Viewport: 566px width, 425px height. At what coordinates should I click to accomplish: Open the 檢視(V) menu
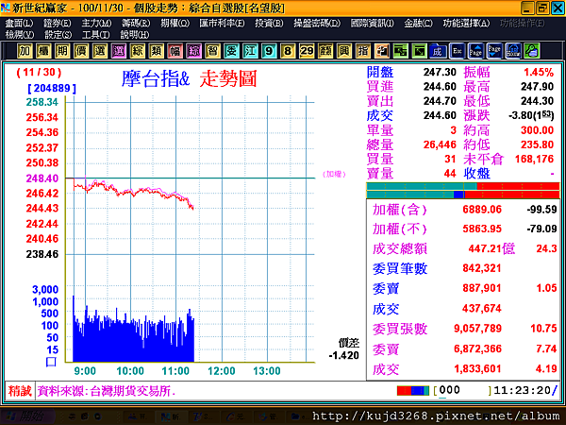pyautogui.click(x=20, y=35)
